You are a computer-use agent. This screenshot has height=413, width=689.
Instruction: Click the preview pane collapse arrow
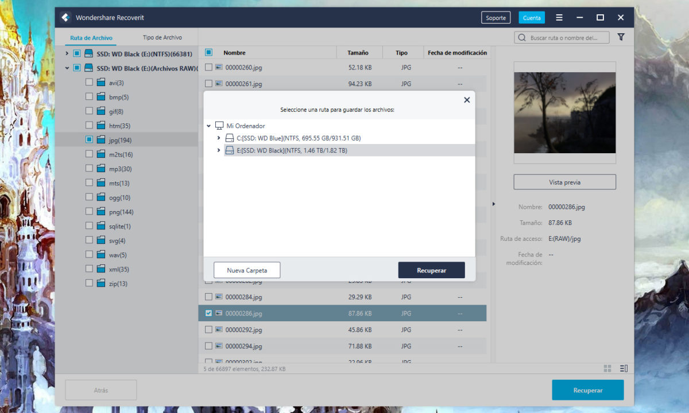click(x=493, y=204)
